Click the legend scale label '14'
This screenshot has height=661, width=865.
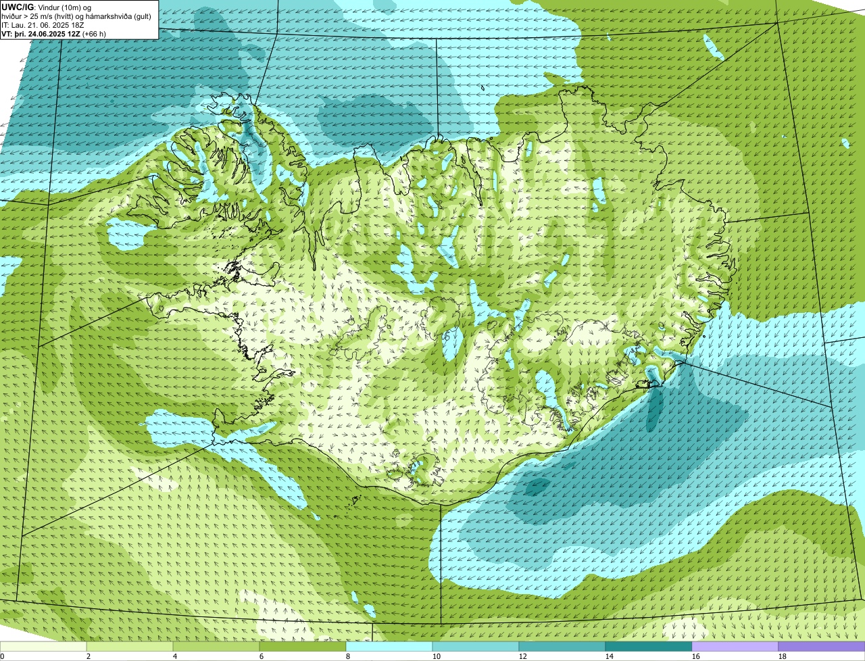point(610,656)
